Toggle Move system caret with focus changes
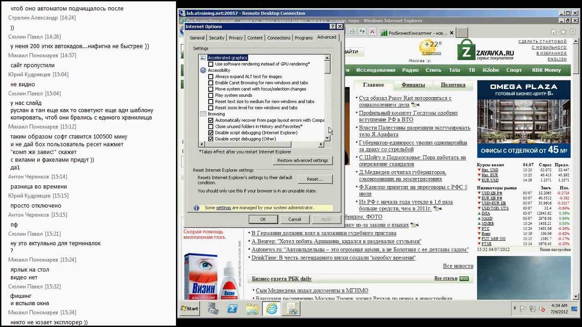 (x=211, y=89)
